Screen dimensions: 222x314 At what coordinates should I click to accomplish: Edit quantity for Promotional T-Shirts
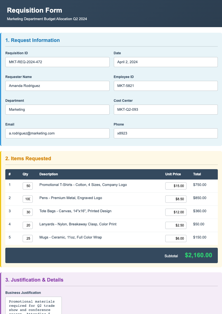coord(28,186)
